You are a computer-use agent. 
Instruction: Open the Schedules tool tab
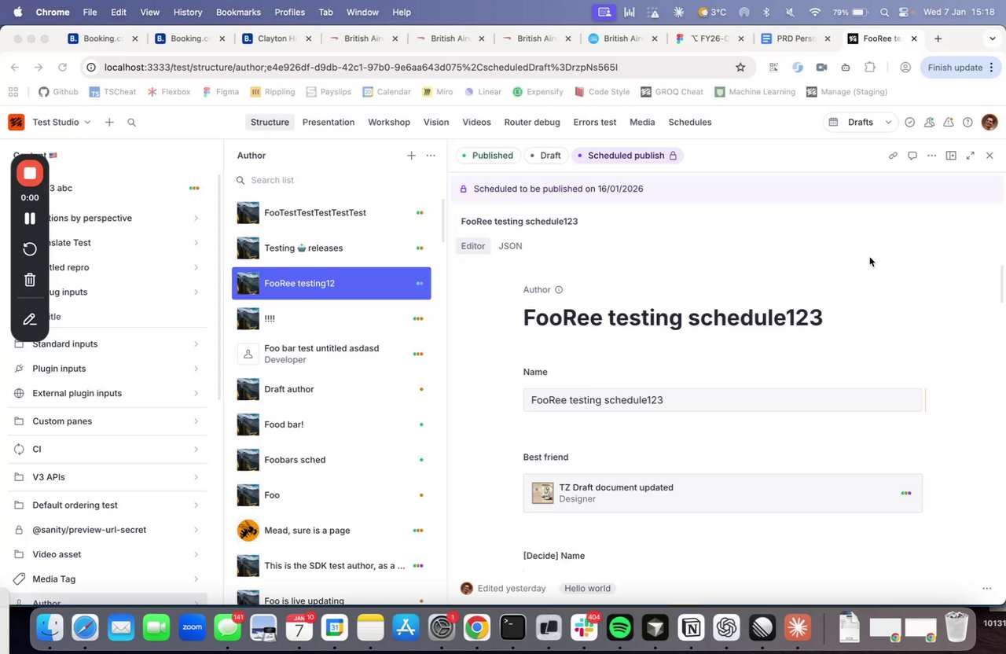point(690,123)
